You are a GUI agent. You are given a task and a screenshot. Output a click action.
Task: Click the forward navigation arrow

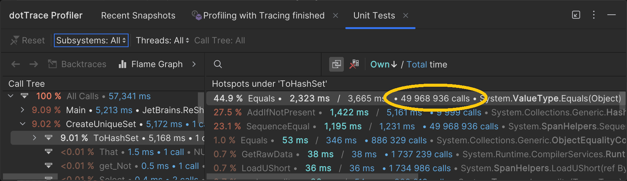34,64
